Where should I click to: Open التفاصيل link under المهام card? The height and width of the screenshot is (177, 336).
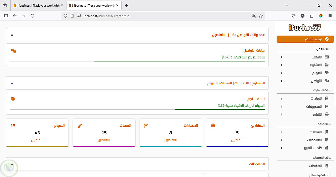[37, 140]
